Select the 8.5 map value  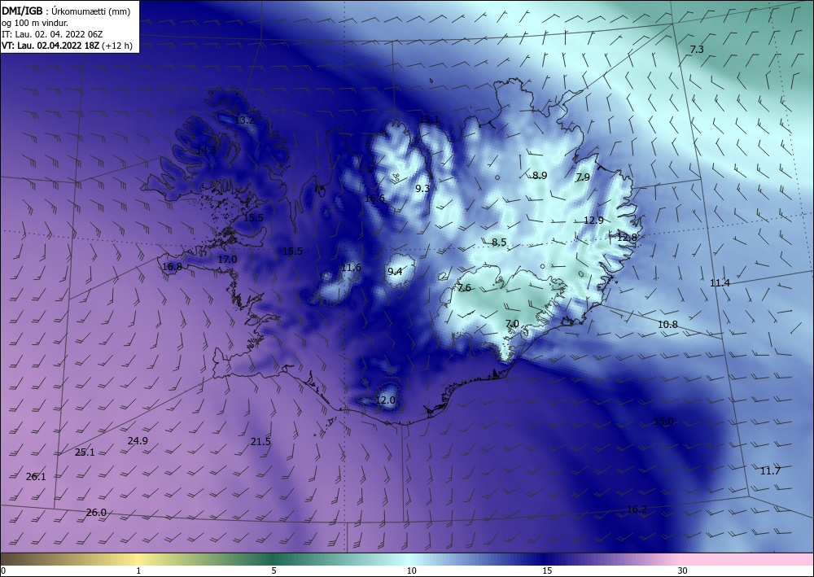499,242
